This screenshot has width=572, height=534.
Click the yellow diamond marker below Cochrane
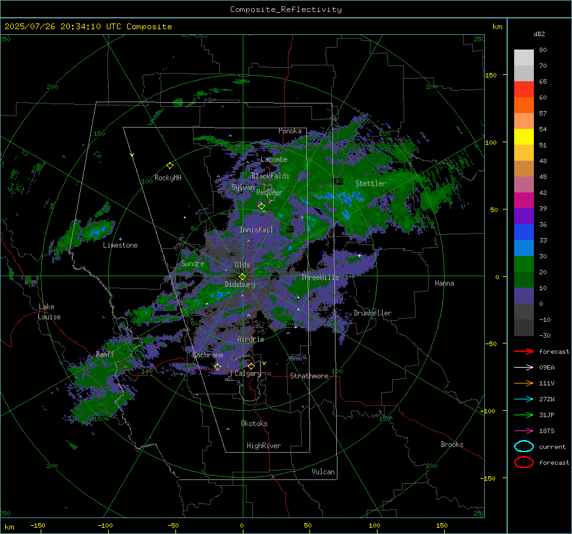(x=217, y=366)
